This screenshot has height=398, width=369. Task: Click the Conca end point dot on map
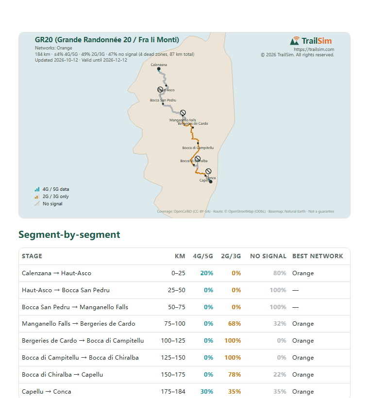point(211,182)
